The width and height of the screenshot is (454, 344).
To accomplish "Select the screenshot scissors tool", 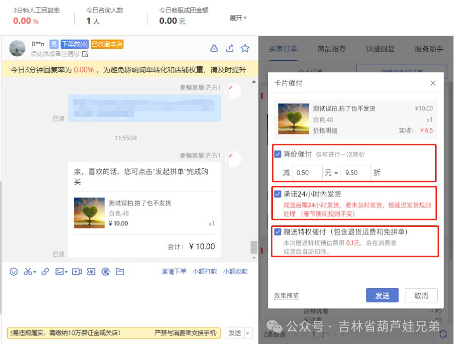I will 27,272.
